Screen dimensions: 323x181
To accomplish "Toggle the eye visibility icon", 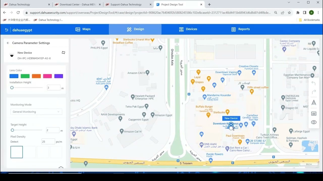I will (314, 122).
